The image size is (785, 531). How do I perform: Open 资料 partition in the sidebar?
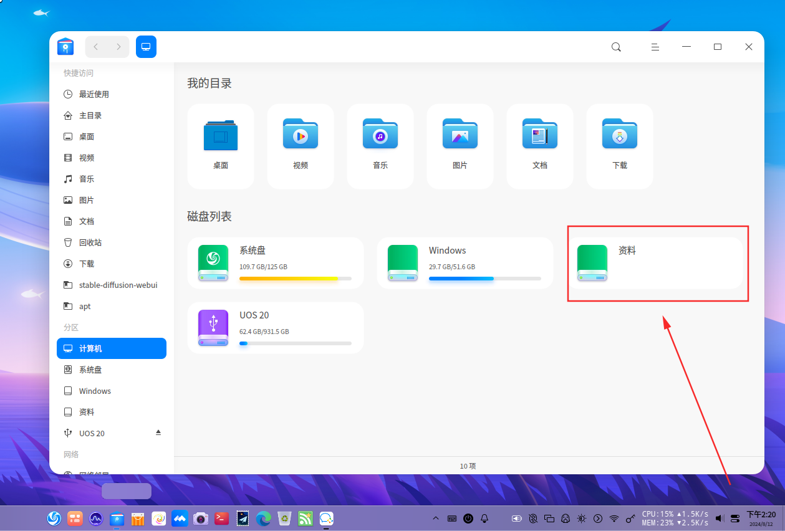click(112, 412)
